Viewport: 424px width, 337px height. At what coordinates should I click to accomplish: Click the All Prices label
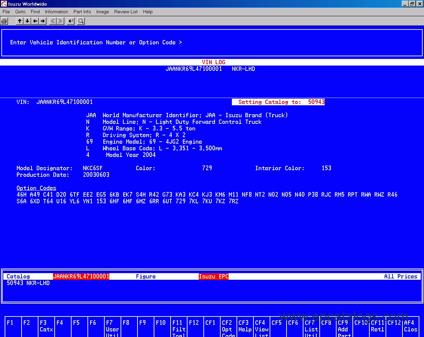coord(401,276)
